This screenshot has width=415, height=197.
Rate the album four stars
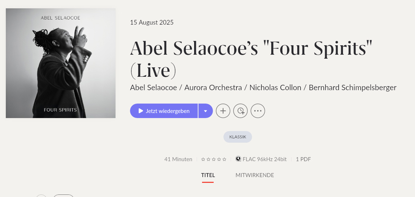219,159
